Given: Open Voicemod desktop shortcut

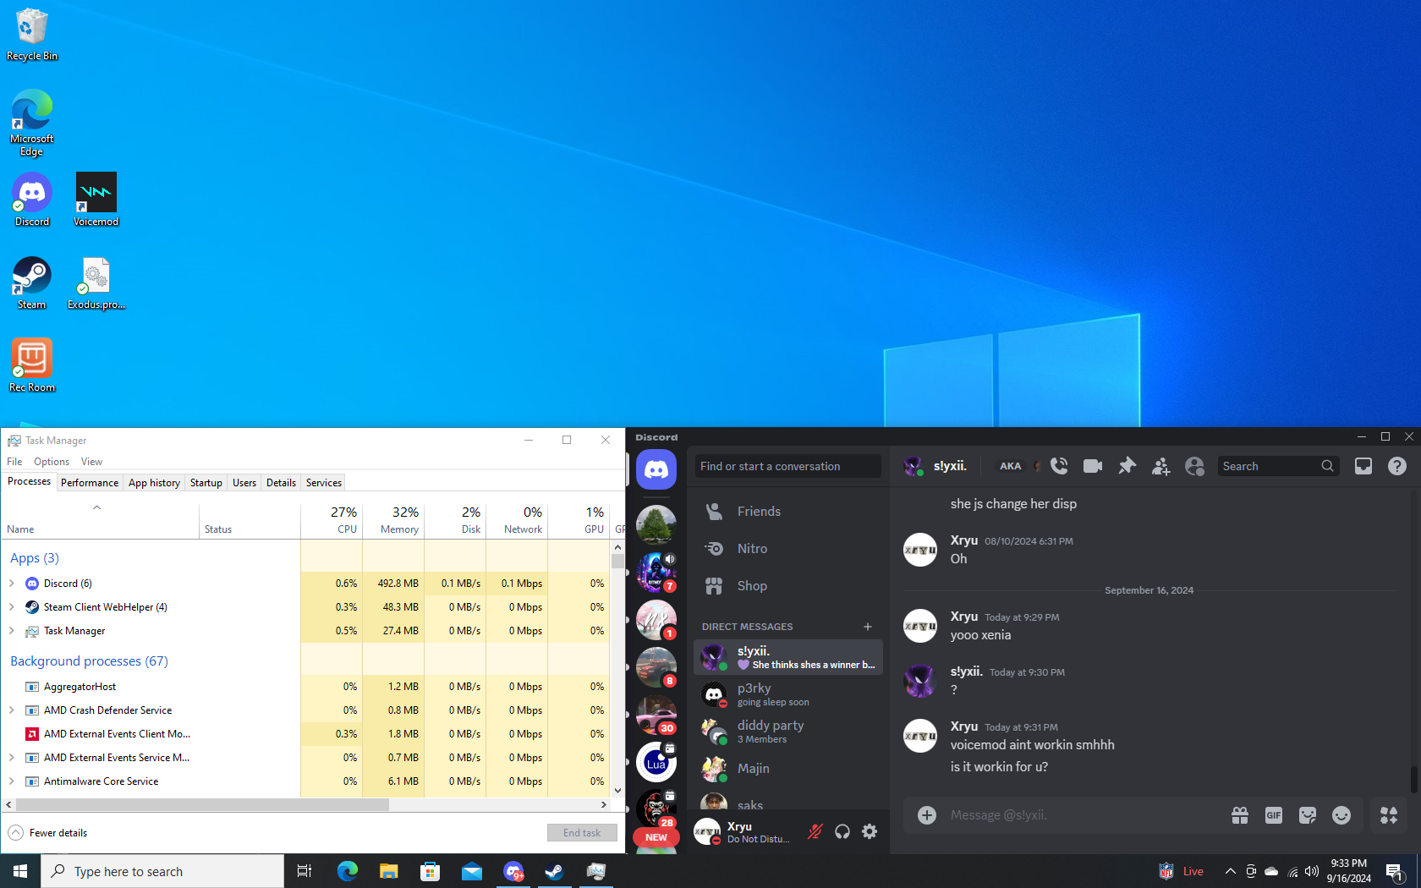Looking at the screenshot, I should [x=96, y=200].
